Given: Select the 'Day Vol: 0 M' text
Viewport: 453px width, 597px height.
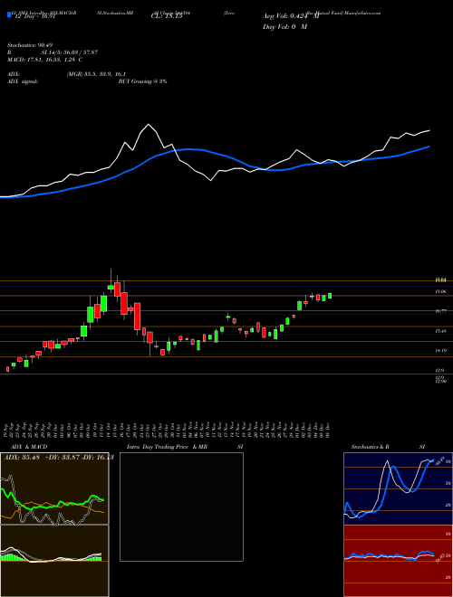Looking at the screenshot, I should [284, 27].
